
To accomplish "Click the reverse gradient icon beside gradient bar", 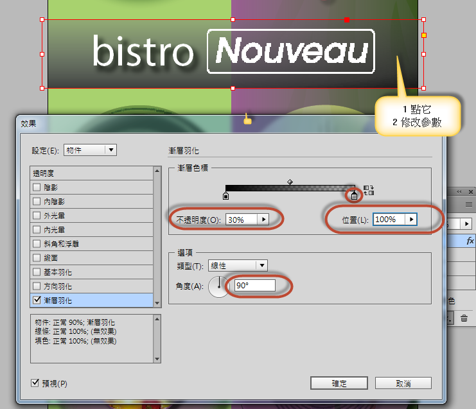I will click(369, 190).
